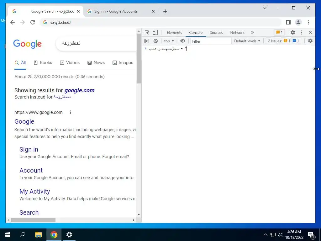321x241 pixels.
Task: Open the Account sitelink
Action: [31, 170]
